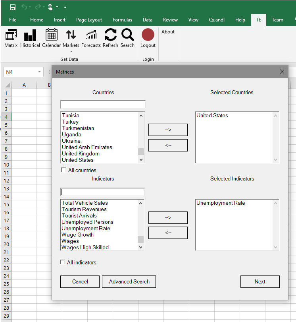Open the Historical data tool

point(30,38)
